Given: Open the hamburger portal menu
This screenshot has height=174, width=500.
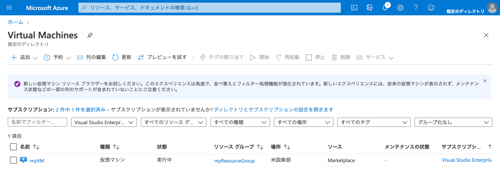Looking at the screenshot, I should click(10, 8).
